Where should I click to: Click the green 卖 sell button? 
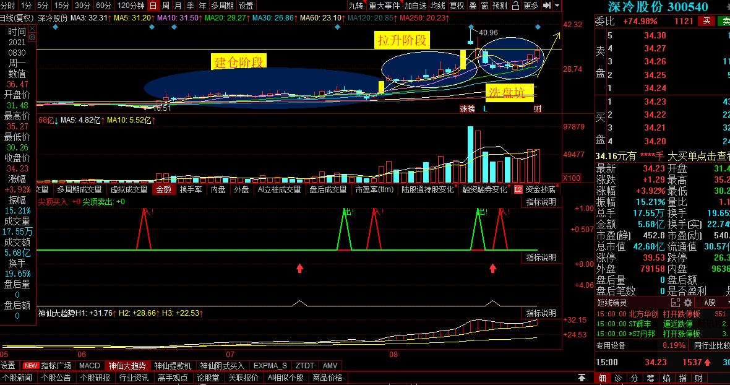click(725, 21)
